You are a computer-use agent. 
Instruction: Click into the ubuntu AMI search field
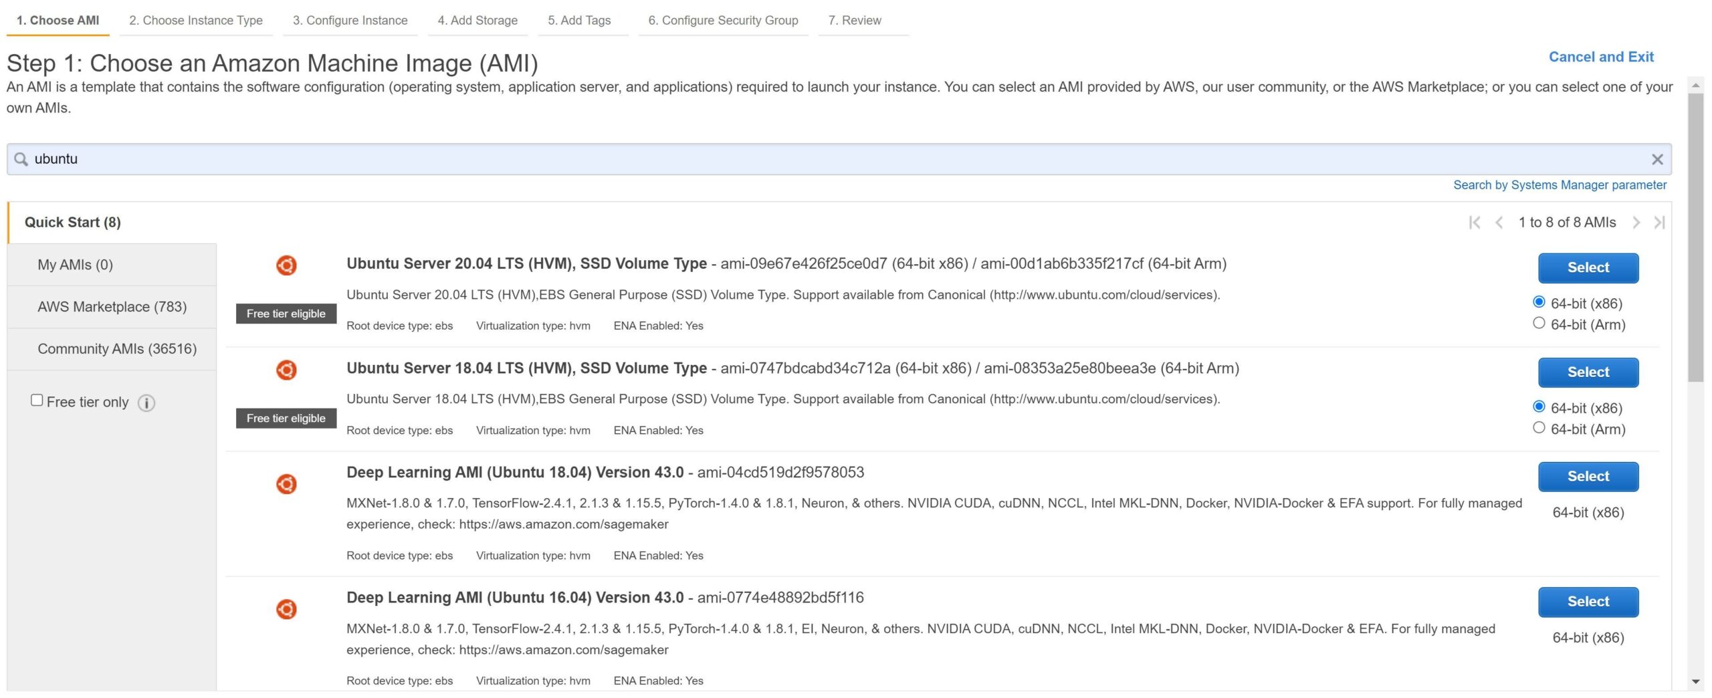(x=802, y=159)
